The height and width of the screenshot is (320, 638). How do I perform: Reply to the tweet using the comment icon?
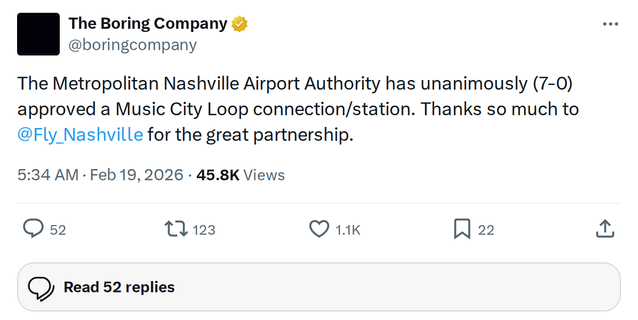(x=33, y=229)
